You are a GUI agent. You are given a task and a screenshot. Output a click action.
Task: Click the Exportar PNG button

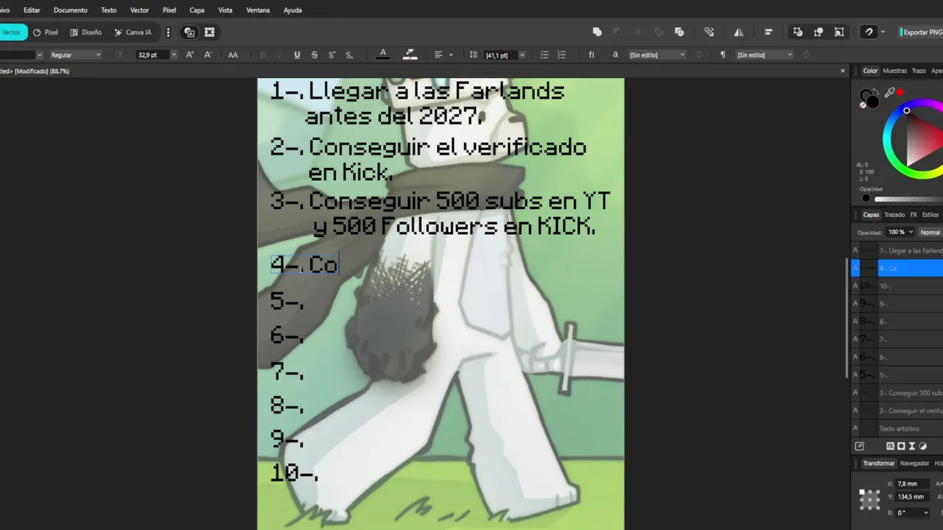click(x=921, y=32)
